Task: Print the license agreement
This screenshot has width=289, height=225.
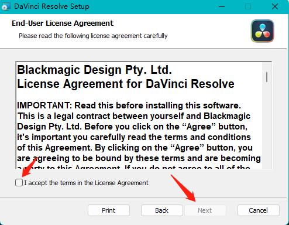Action: click(109, 210)
